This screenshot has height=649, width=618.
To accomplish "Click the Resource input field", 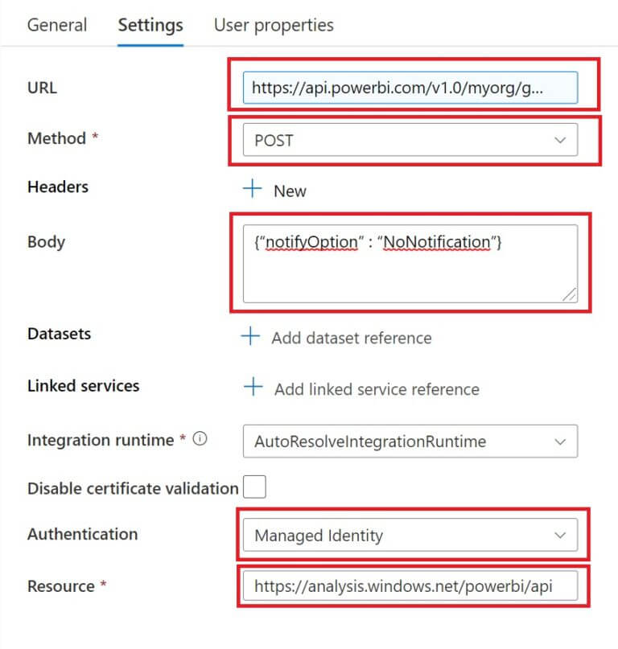I will [410, 586].
